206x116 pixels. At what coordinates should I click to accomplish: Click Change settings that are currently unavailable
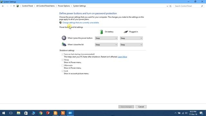coord(80,23)
